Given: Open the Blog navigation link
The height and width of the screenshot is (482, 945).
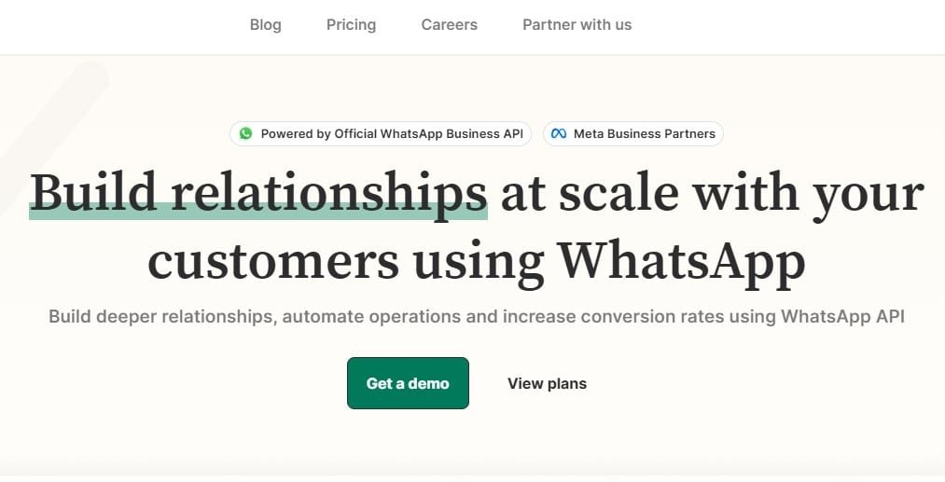Looking at the screenshot, I should pos(265,24).
